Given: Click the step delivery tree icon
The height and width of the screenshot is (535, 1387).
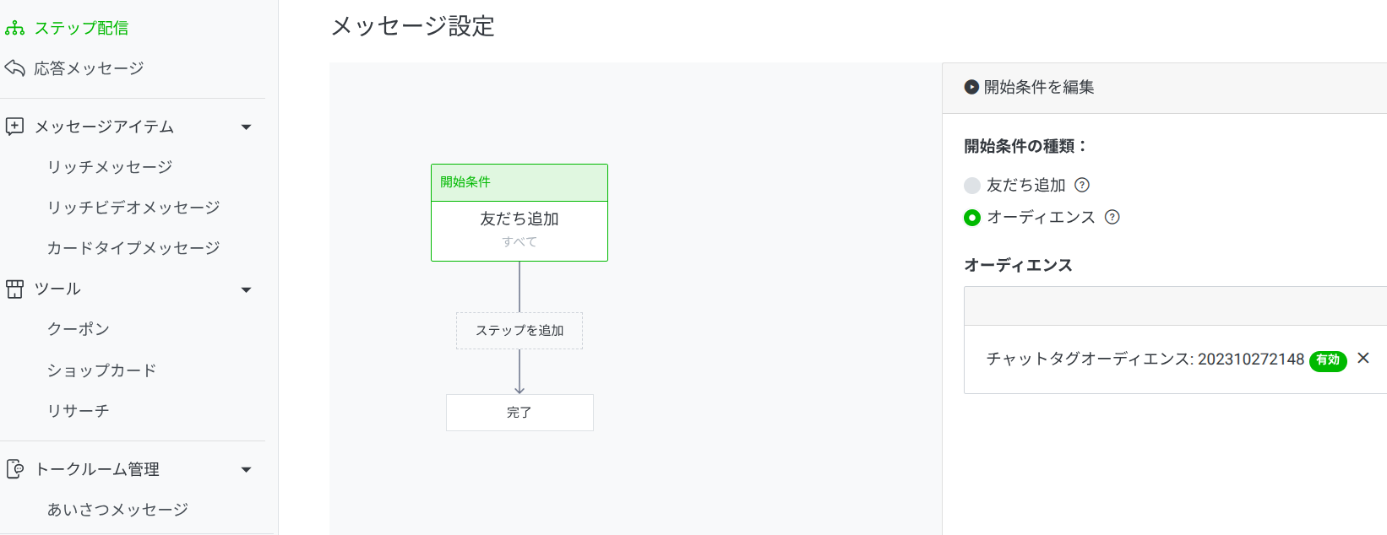Looking at the screenshot, I should coord(15,29).
